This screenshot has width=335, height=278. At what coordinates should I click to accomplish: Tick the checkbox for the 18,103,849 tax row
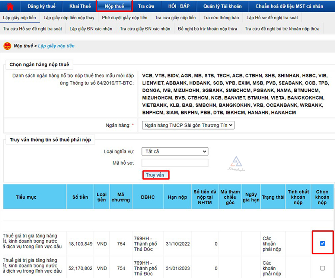pos(322,243)
